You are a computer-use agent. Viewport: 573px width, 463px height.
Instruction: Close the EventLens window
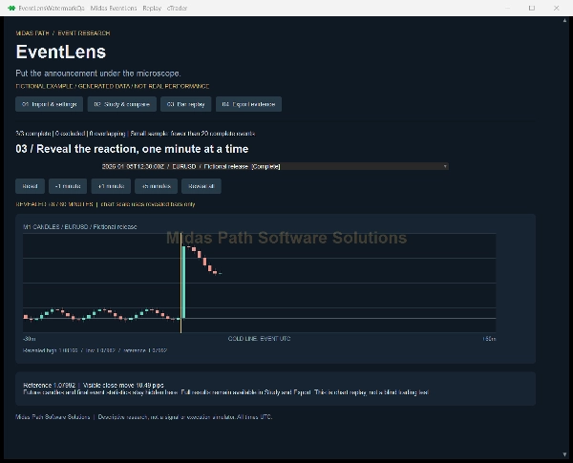(x=556, y=8)
